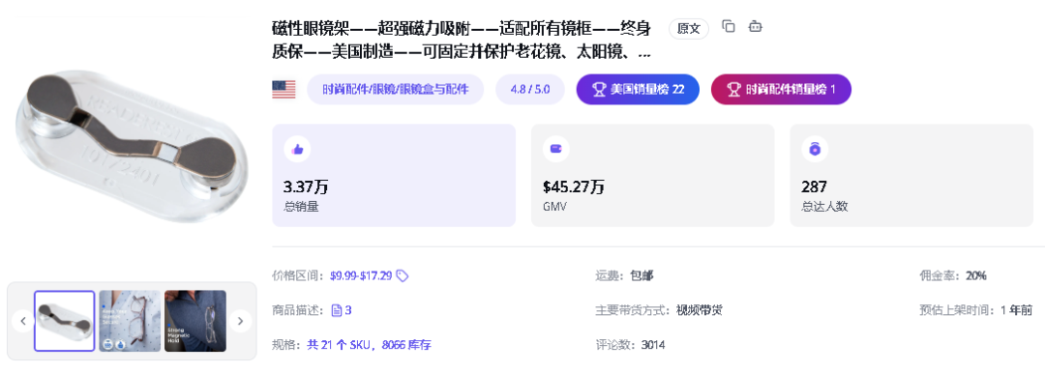Click the robot AI icon beside title
The image size is (1045, 373).
tap(755, 27)
